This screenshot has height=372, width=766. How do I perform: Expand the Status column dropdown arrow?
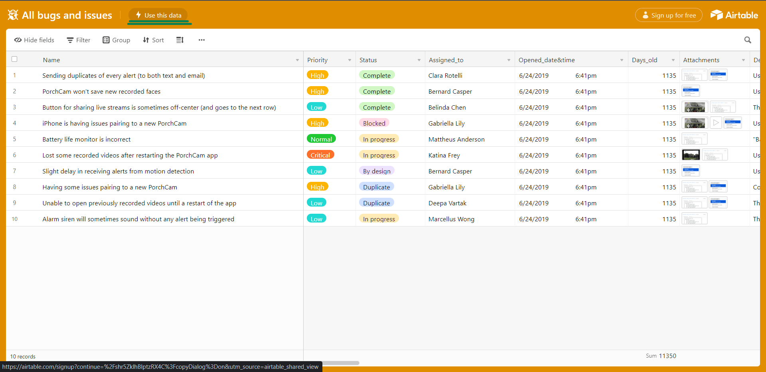click(419, 60)
